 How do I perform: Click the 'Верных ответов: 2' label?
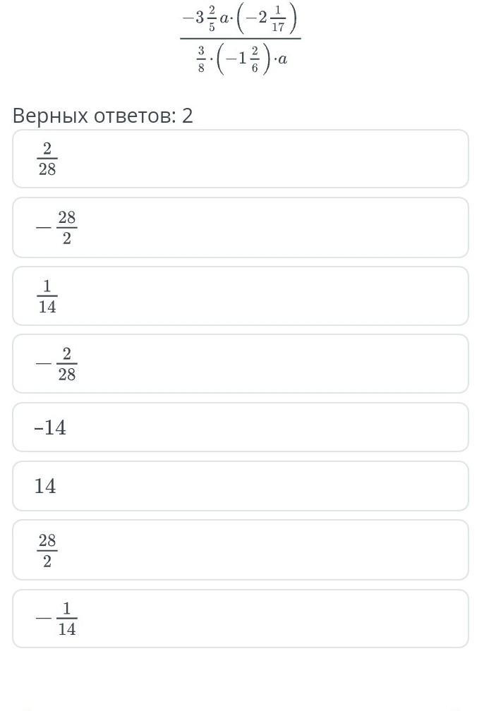click(103, 116)
